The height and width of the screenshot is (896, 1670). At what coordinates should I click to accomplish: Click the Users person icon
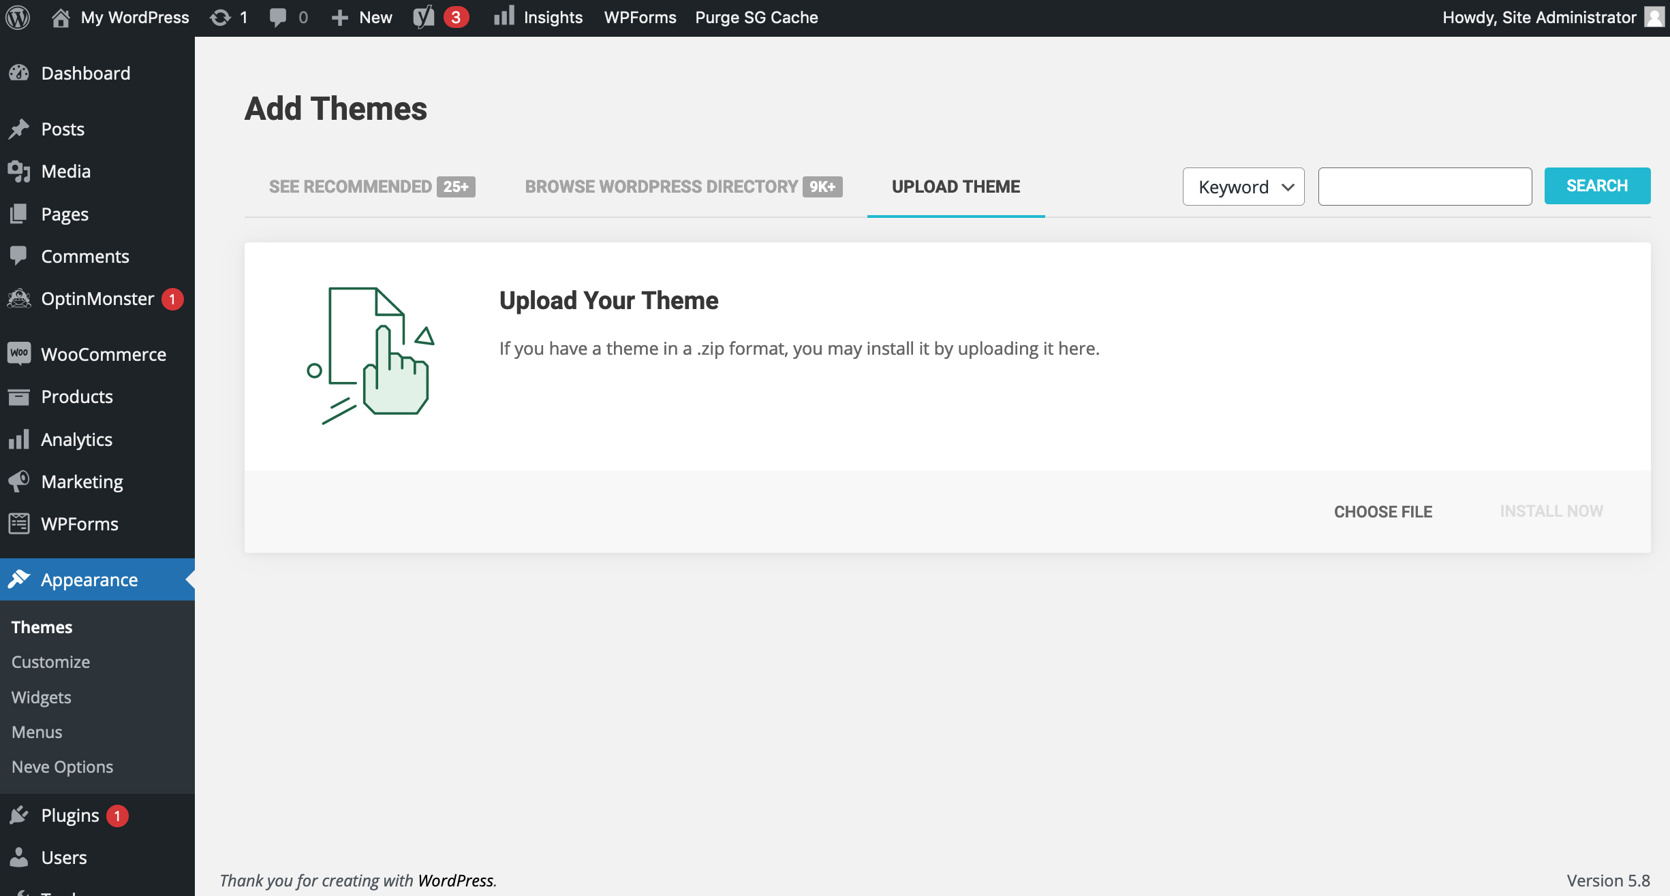tap(19, 857)
